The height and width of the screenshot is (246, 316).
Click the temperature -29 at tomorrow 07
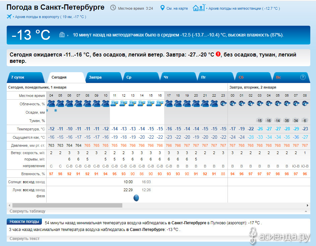296,129
